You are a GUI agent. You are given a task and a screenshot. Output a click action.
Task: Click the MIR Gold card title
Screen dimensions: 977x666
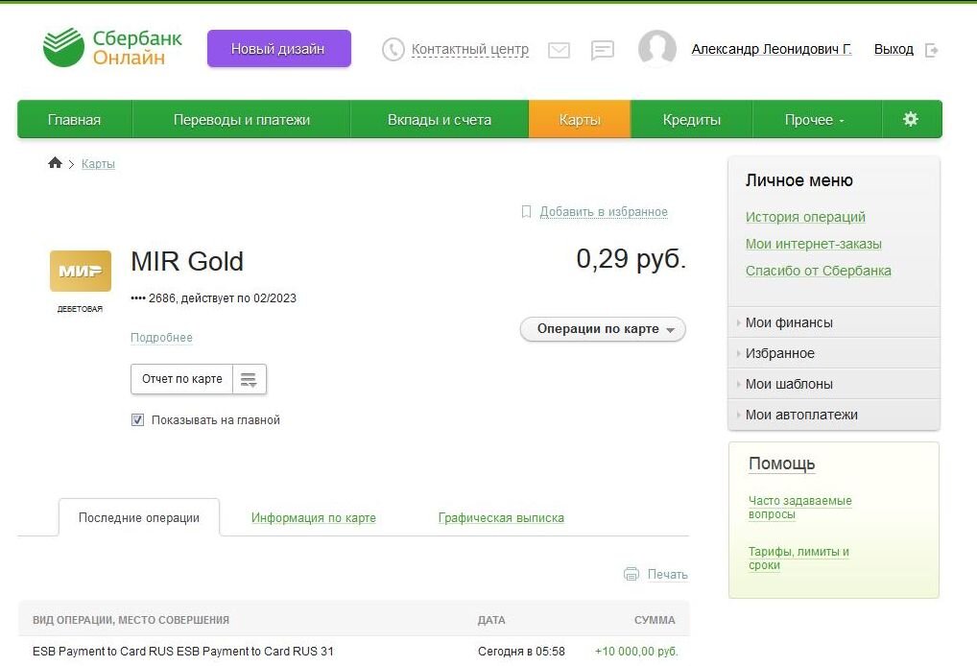point(187,261)
